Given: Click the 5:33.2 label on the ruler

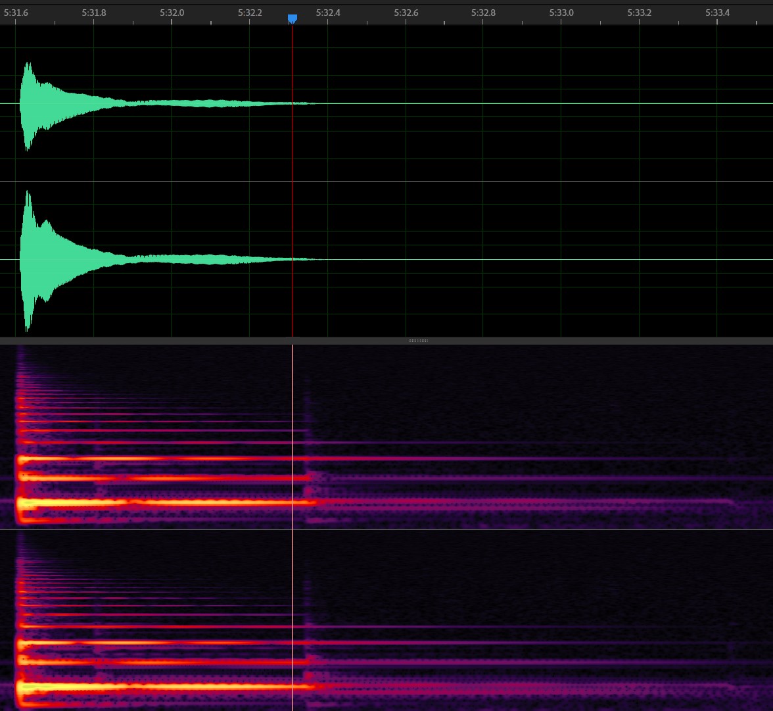Looking at the screenshot, I should 639,12.
